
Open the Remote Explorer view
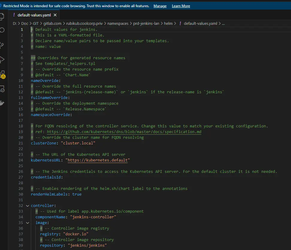click(x=2, y=89)
